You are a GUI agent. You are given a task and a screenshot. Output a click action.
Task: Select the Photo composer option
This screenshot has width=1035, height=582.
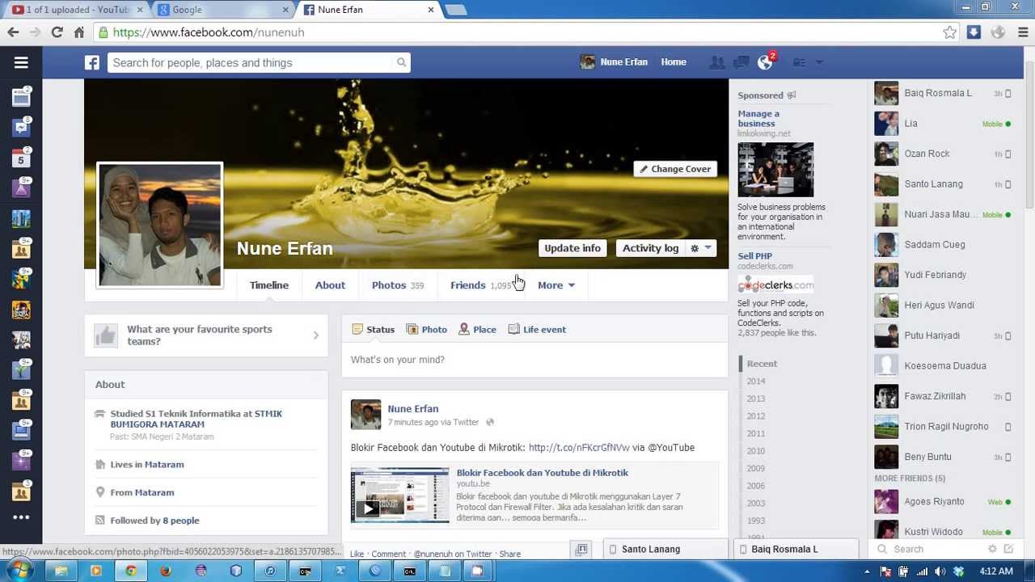[x=426, y=329]
